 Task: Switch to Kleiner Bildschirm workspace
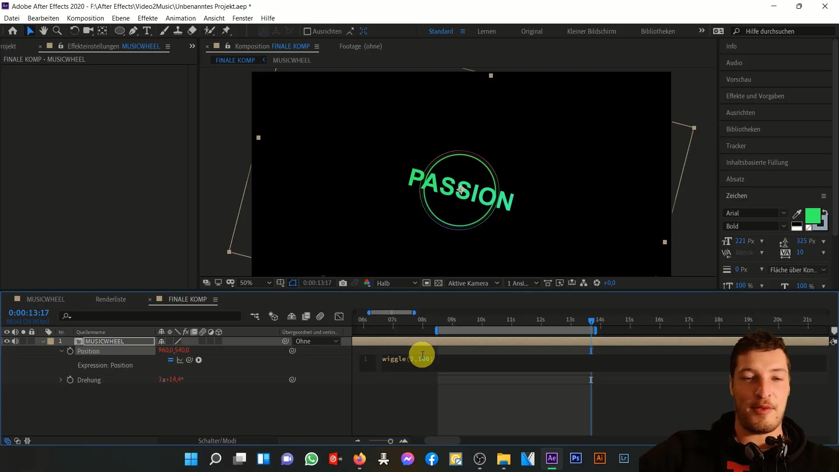tap(591, 31)
